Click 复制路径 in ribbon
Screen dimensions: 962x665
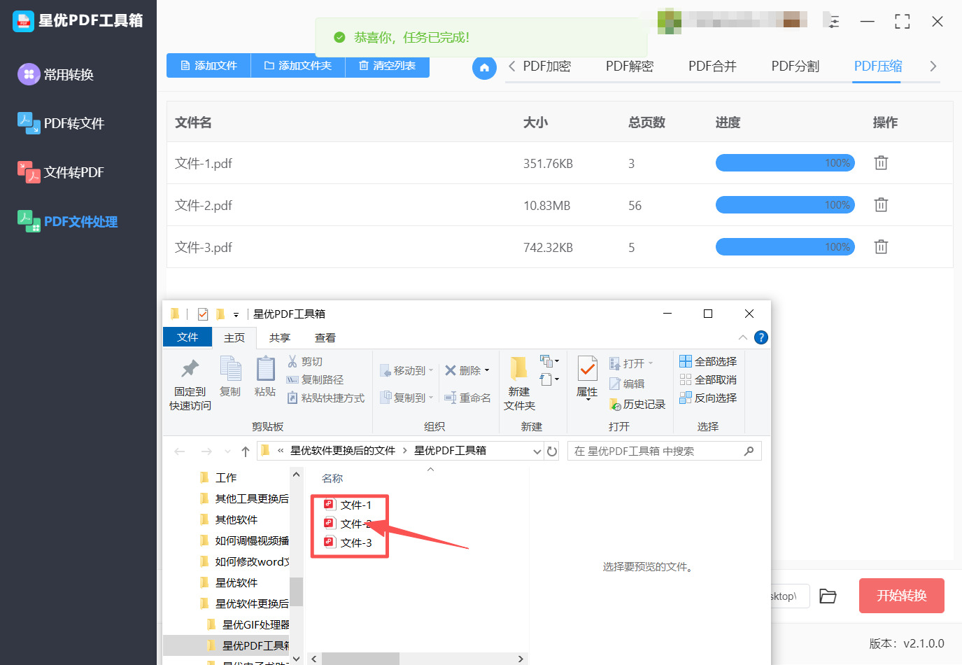(315, 379)
